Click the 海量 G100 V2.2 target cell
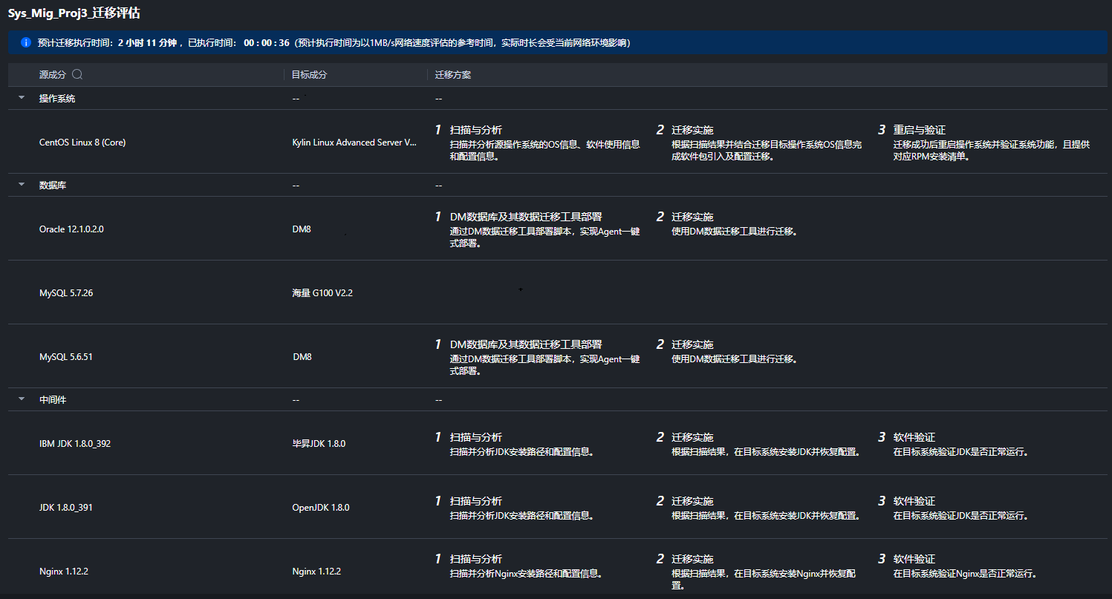This screenshot has width=1112, height=599. point(322,293)
